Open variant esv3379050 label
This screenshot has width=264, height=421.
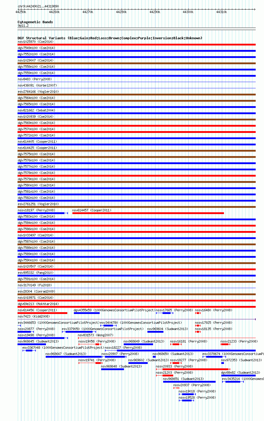103,329
